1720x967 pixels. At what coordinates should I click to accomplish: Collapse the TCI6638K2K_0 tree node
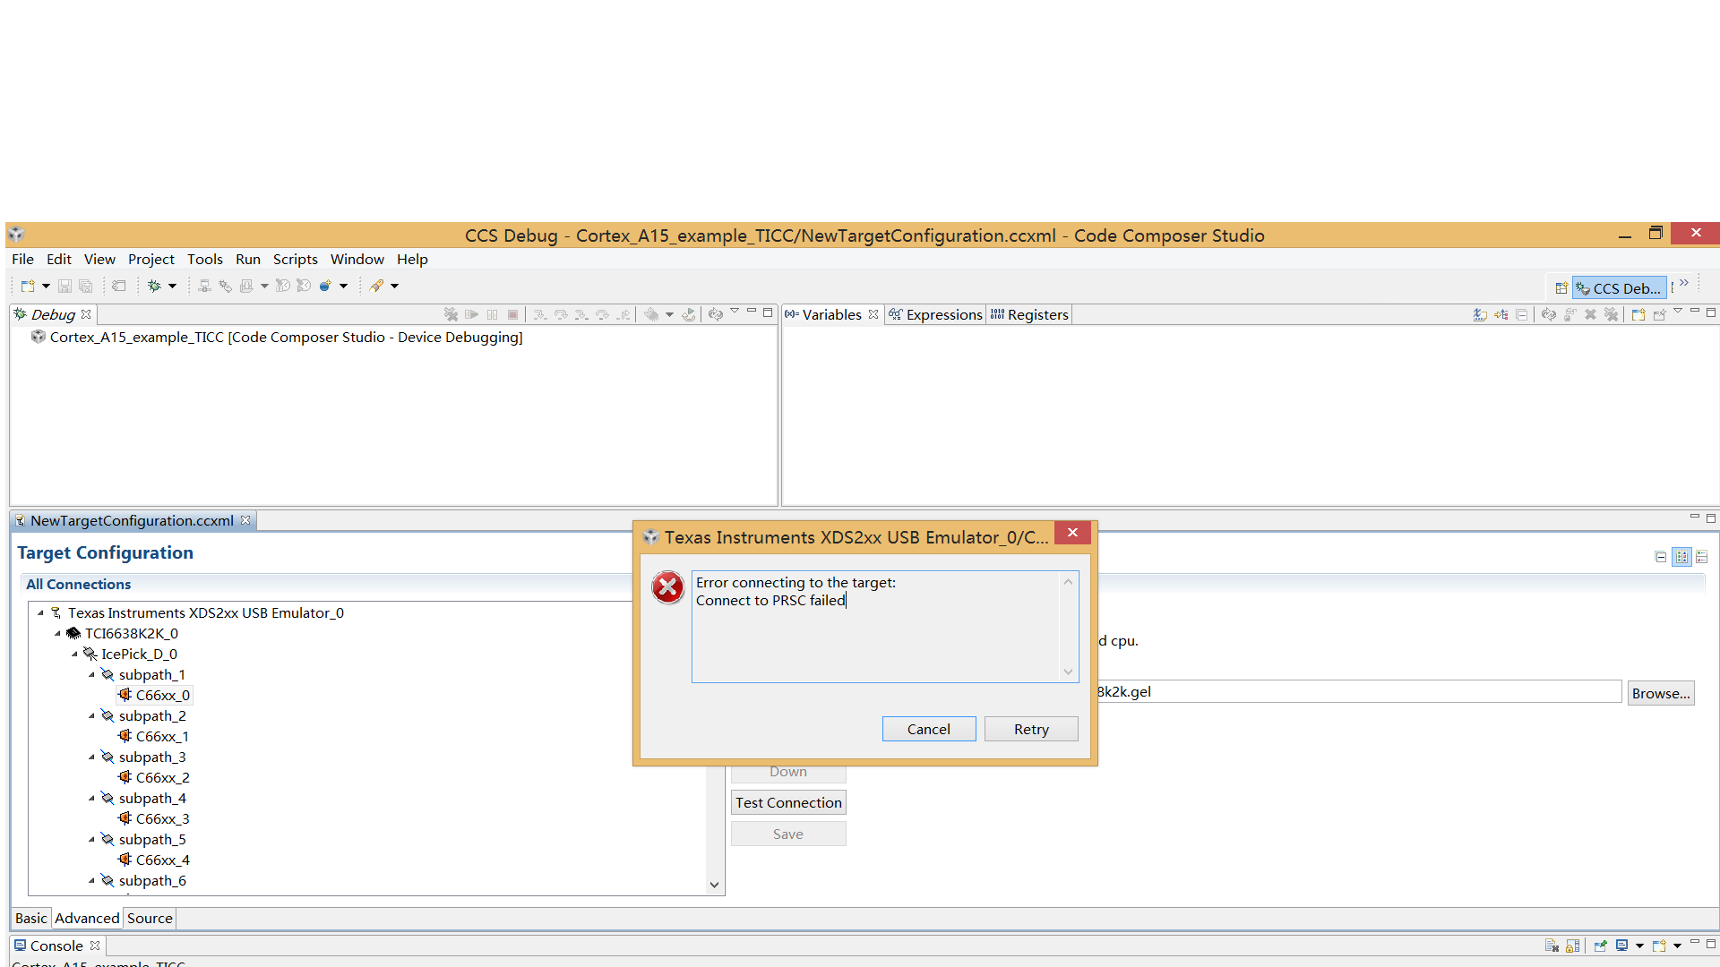coord(58,634)
